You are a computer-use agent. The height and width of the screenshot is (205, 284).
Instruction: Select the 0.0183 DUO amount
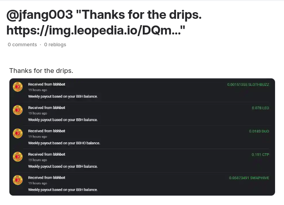[x=259, y=131]
